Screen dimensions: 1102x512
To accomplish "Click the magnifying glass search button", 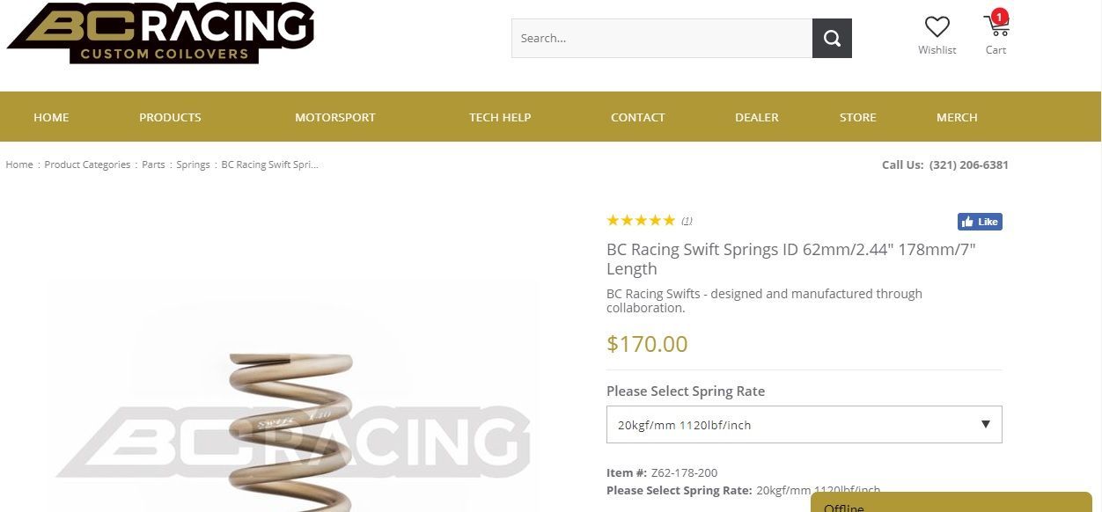I will click(x=832, y=39).
